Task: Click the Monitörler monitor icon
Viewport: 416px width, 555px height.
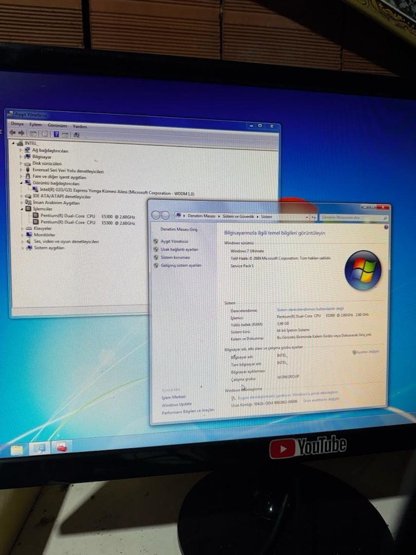Action: [x=29, y=234]
